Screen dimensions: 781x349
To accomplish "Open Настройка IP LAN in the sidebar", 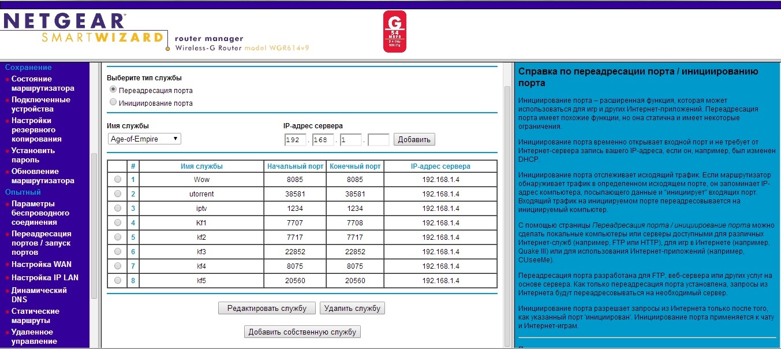I will pyautogui.click(x=45, y=277).
